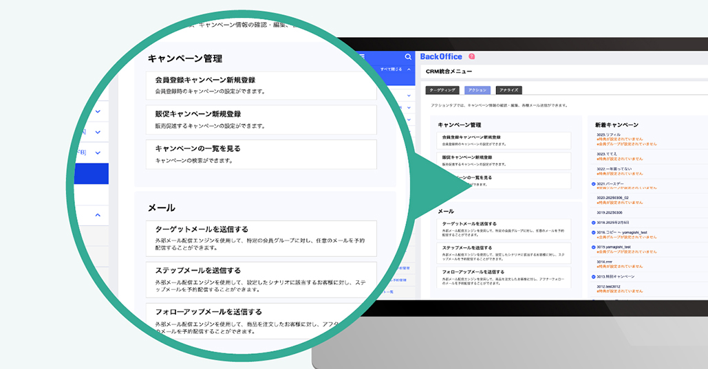Expand the [FB] row chevron in enlarged sidebar
Viewport: 708px width, 369px height.
pyautogui.click(x=98, y=153)
